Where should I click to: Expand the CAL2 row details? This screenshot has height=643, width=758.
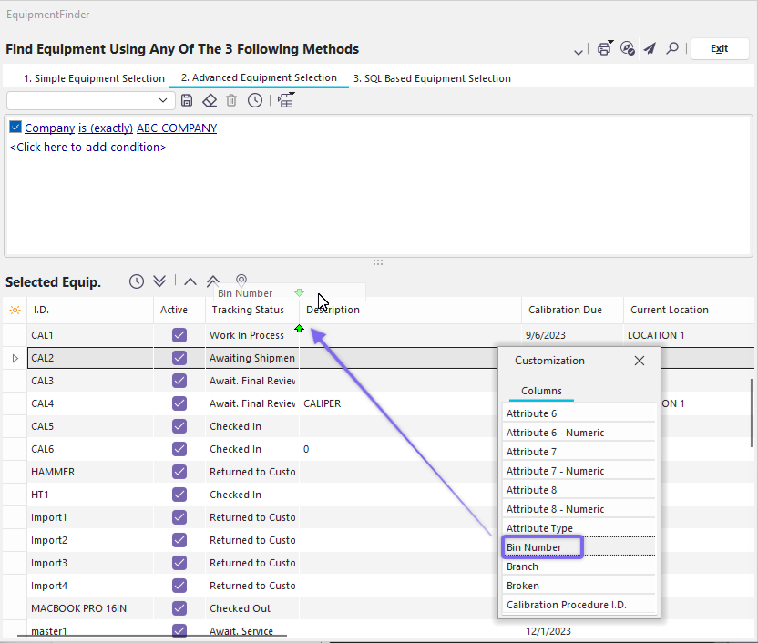15,359
